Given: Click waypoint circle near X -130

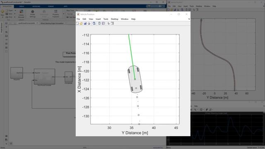Looking at the screenshot, I should (139, 115).
